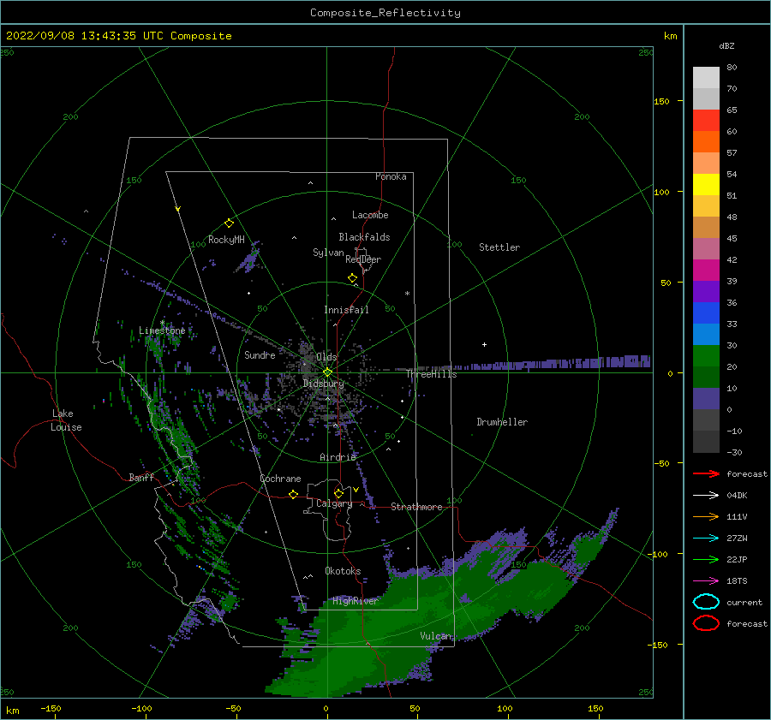Click the cyan current ellipse icon
Screen dimensions: 771x720
coord(706,602)
